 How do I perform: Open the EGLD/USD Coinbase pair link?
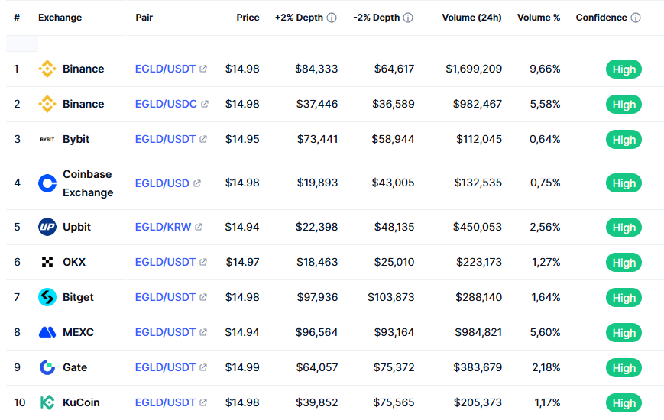click(x=162, y=183)
